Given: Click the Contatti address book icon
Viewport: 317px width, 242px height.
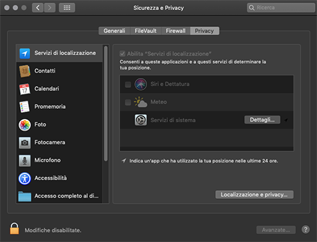Looking at the screenshot, I should click(x=25, y=71).
